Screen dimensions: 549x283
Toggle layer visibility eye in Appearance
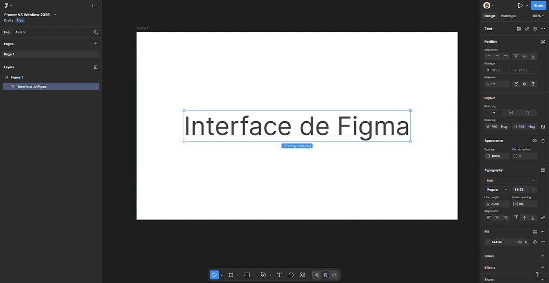click(534, 140)
